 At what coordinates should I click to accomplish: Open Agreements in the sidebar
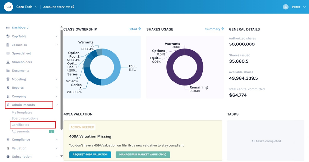click(21, 131)
